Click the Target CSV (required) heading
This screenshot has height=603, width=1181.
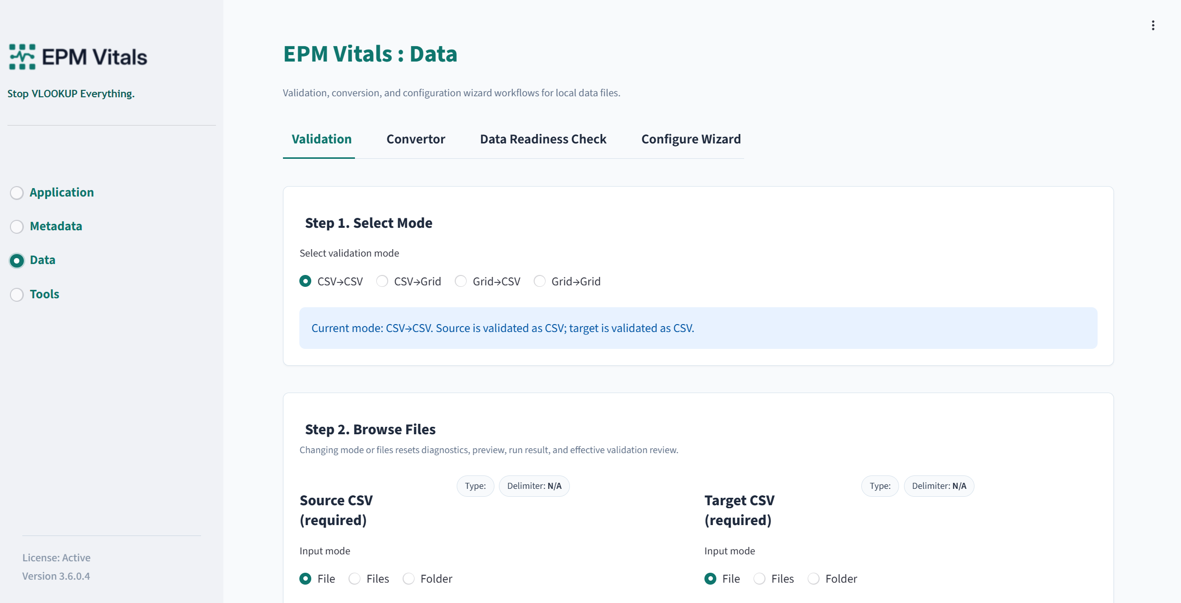[739, 510]
